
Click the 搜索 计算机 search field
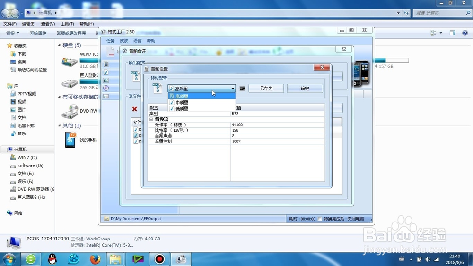442,13
